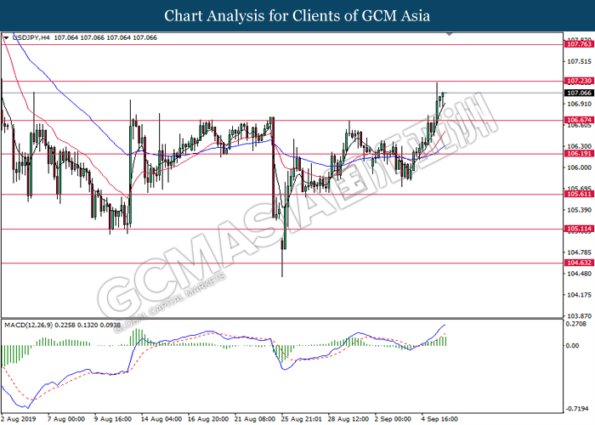Select the 4 Sep 16:00 time label
This screenshot has width=595, height=425.
click(439, 418)
